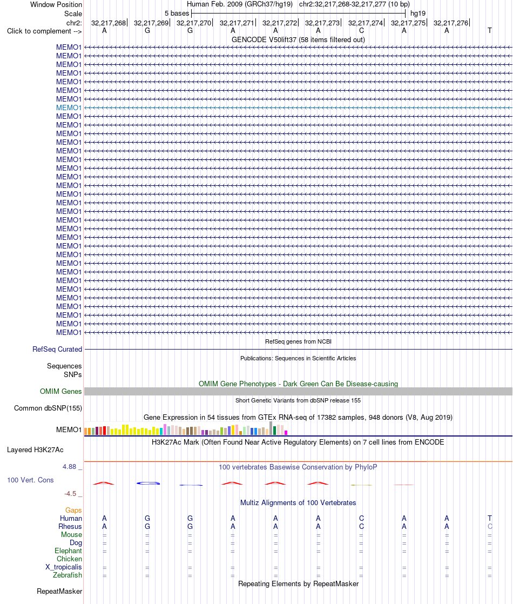Click base T in the top sequence row

point(489,30)
